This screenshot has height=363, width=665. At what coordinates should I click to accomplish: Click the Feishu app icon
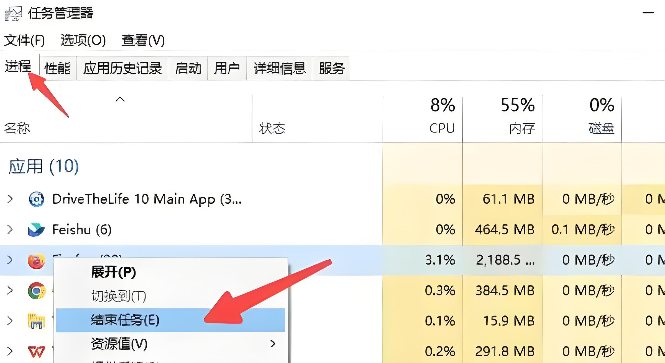point(36,230)
